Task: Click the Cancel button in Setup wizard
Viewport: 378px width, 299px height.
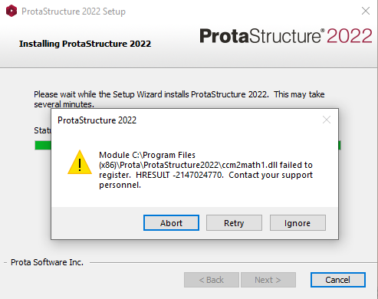Action: pos(338,280)
